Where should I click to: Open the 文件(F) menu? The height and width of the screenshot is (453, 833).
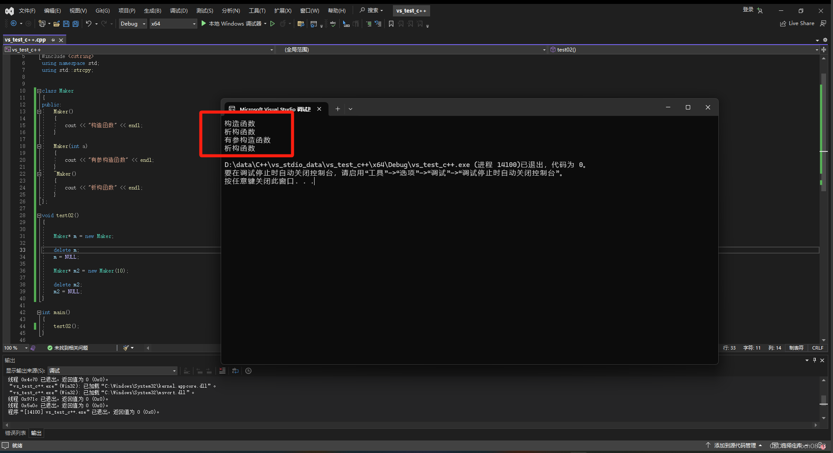pos(27,10)
